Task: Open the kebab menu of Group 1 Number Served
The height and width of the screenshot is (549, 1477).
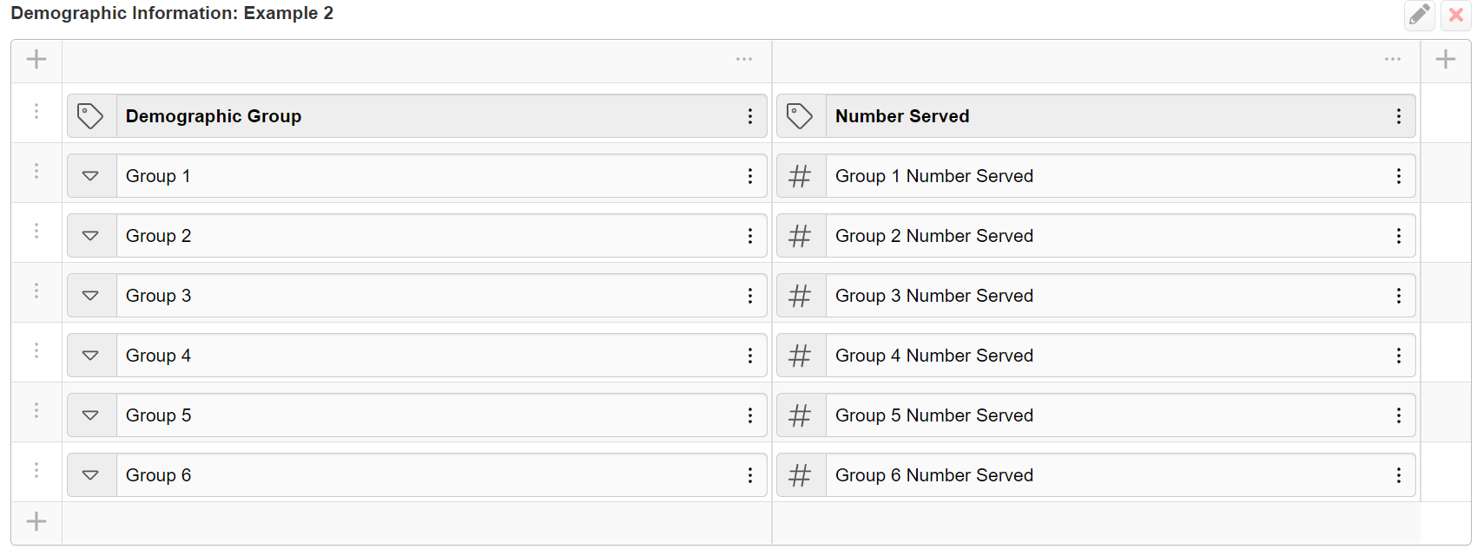Action: point(1399,176)
